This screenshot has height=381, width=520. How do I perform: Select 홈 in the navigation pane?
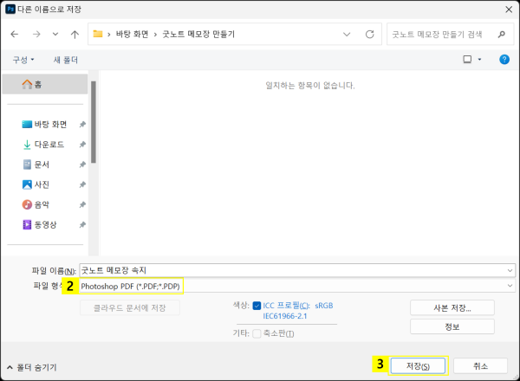coord(45,84)
